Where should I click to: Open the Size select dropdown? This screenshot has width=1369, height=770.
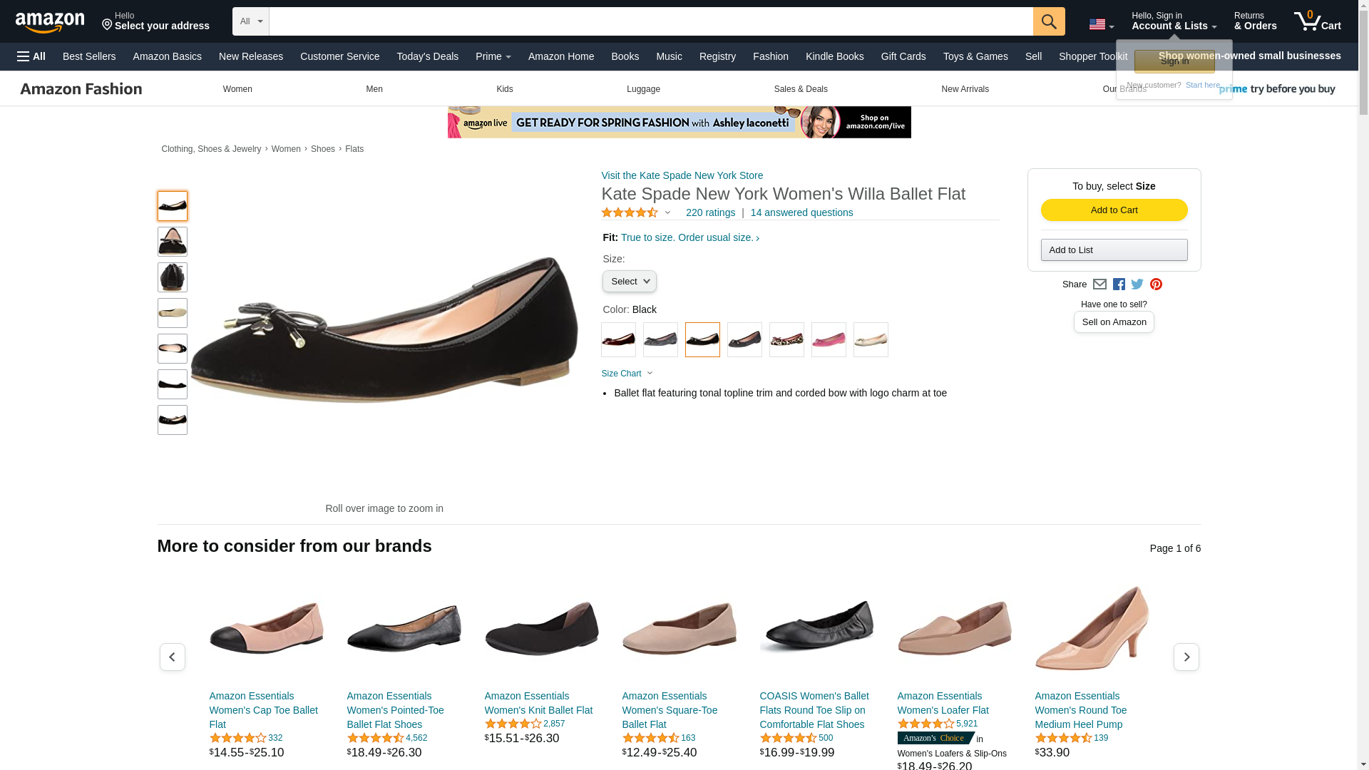click(x=629, y=282)
